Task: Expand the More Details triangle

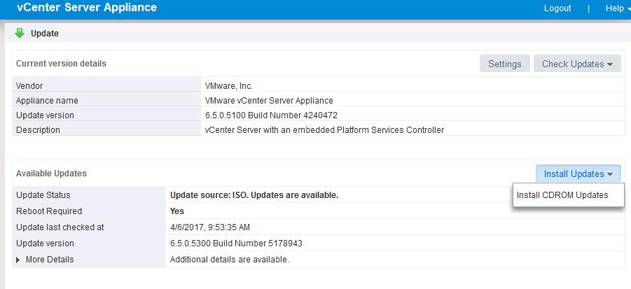Action: pyautogui.click(x=18, y=260)
